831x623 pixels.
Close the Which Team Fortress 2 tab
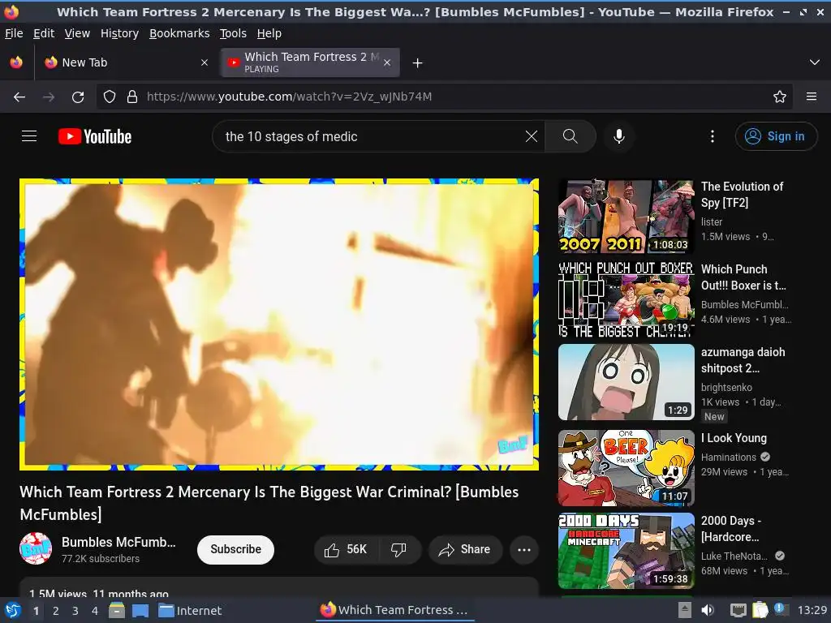point(387,62)
